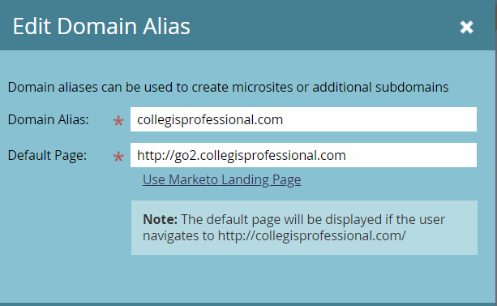Screen dimensions: 497x306
Task: Click the "Default Page:" field label
Action: click(47, 156)
